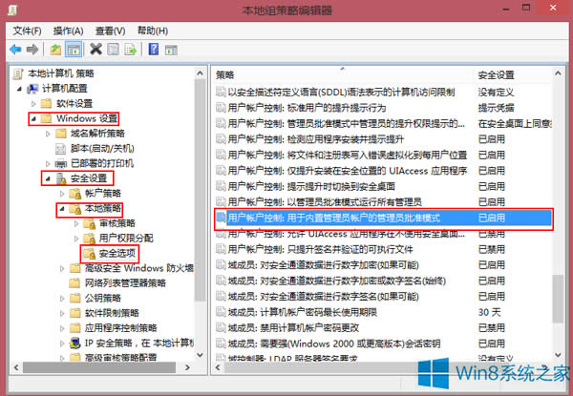Click the 审核策略 folder icon

coord(90,223)
